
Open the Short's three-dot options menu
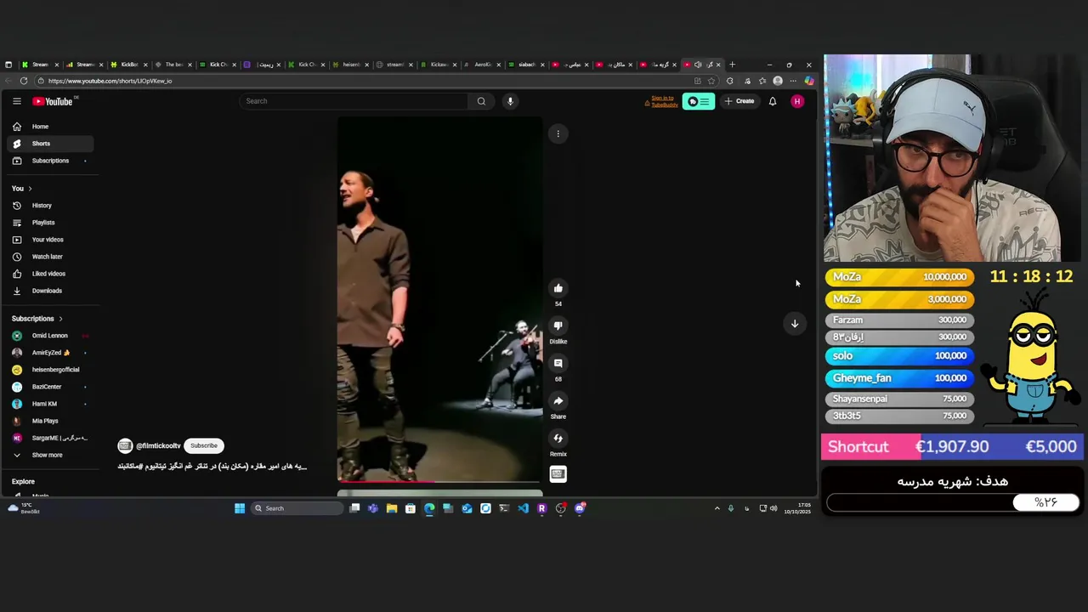pos(558,133)
